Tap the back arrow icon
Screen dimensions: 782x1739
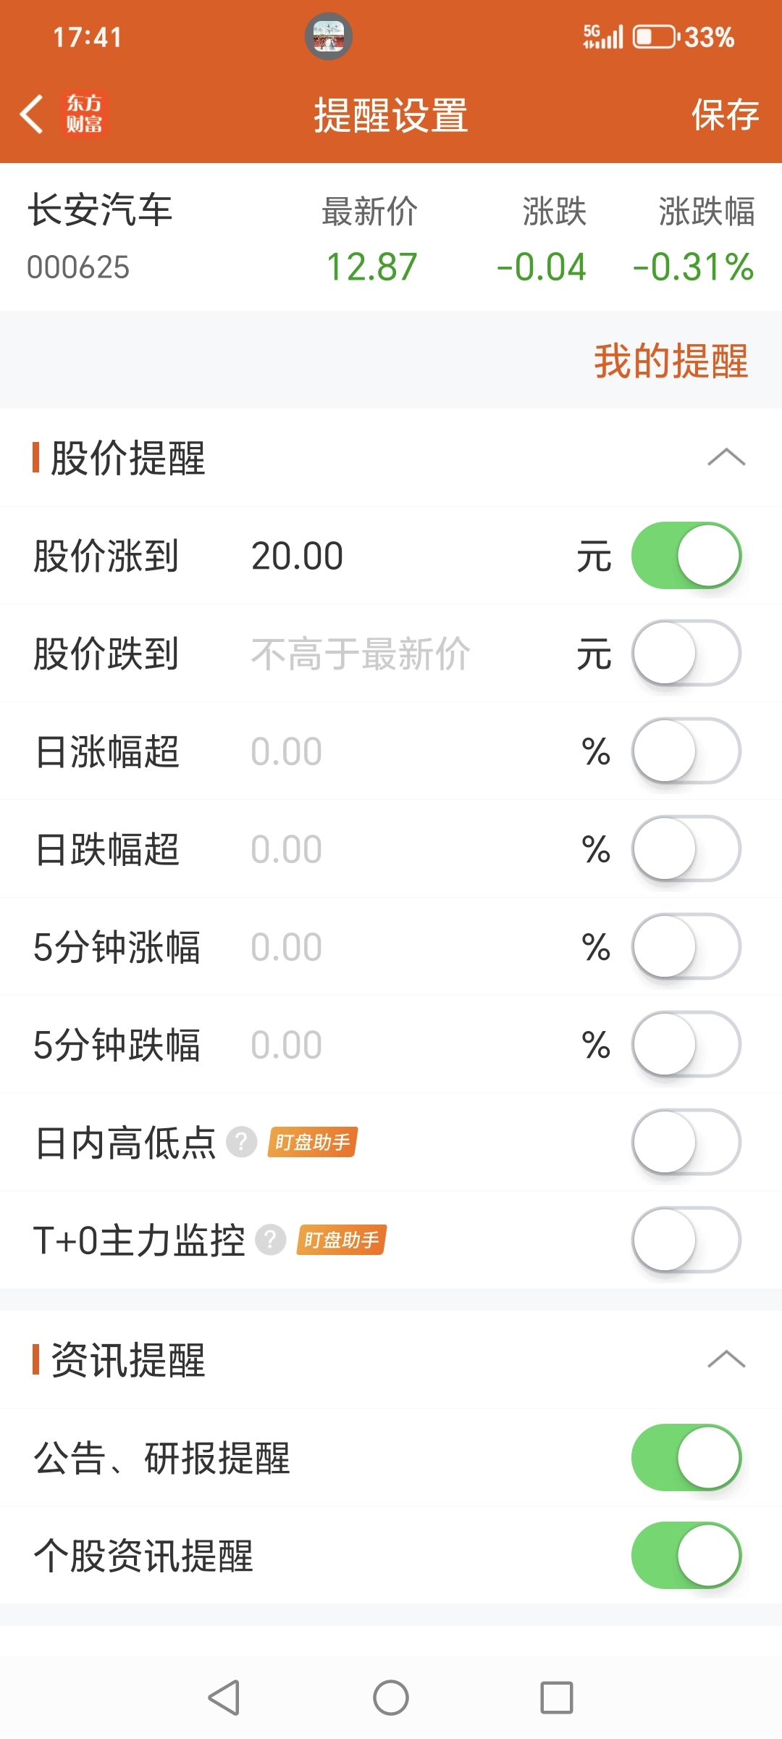32,114
